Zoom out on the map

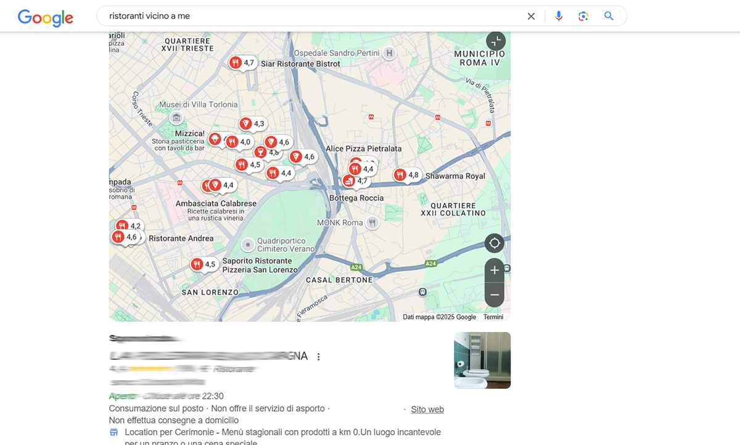[495, 295]
